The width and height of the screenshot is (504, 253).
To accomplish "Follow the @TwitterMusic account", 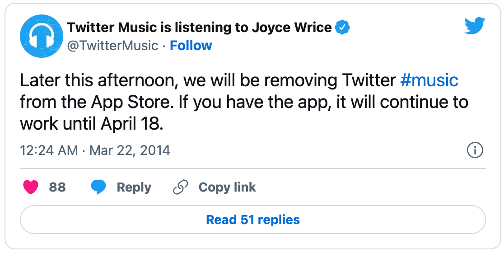I will click(191, 46).
